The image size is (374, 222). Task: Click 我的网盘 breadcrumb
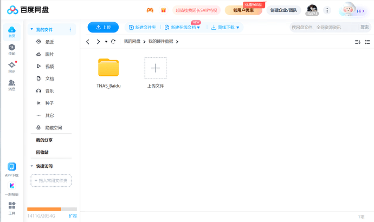click(132, 42)
